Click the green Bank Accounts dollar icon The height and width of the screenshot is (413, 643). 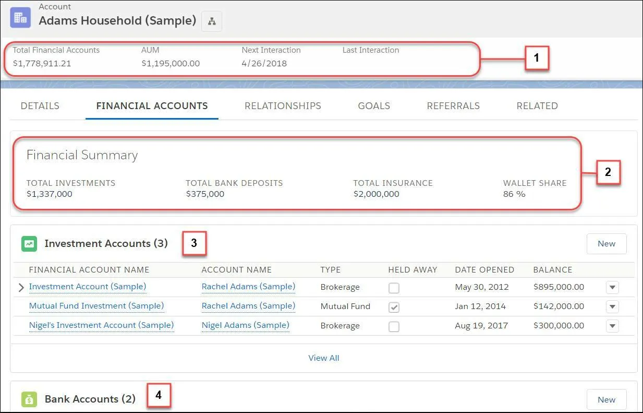29,399
